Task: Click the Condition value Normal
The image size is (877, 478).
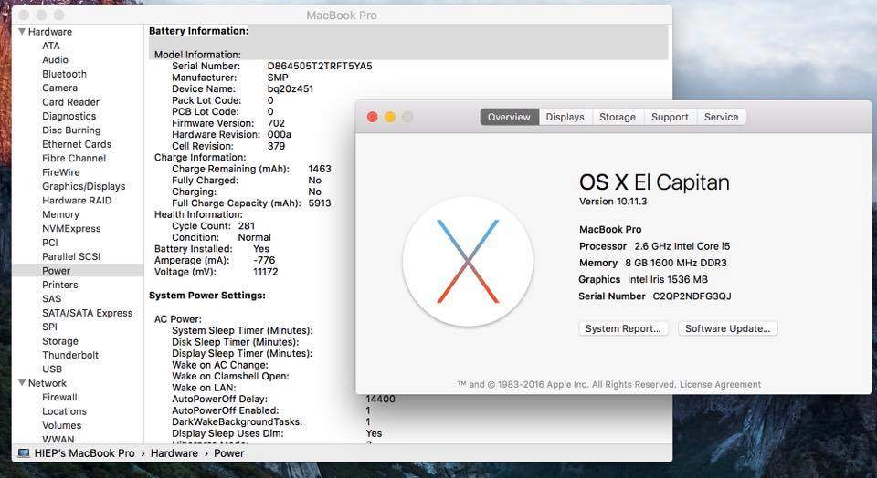Action: click(x=255, y=237)
